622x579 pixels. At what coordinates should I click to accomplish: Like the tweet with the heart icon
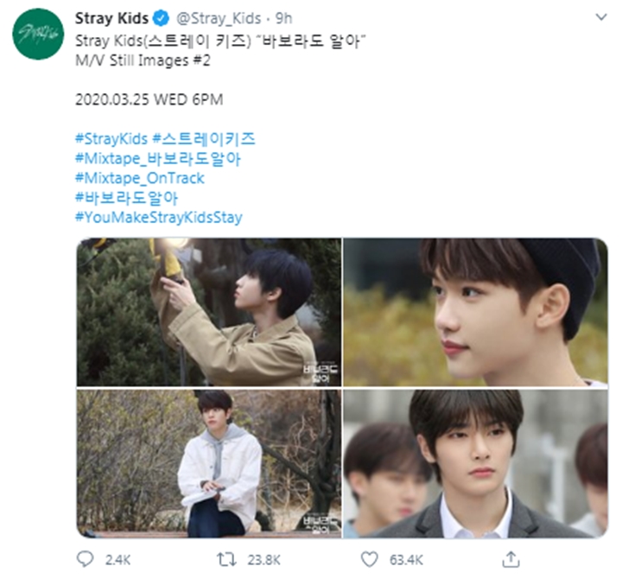pyautogui.click(x=370, y=559)
